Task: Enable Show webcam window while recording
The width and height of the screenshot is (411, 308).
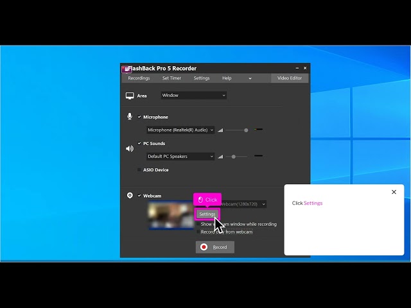Action: coord(198,224)
